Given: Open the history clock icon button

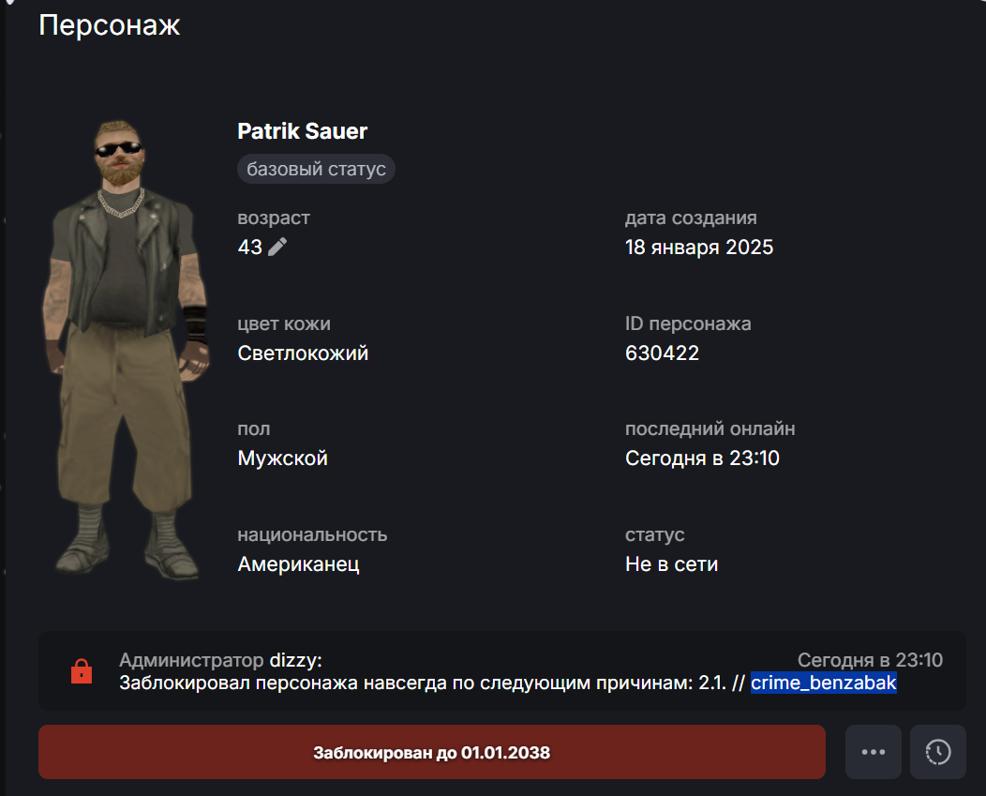Looking at the screenshot, I should click(937, 752).
